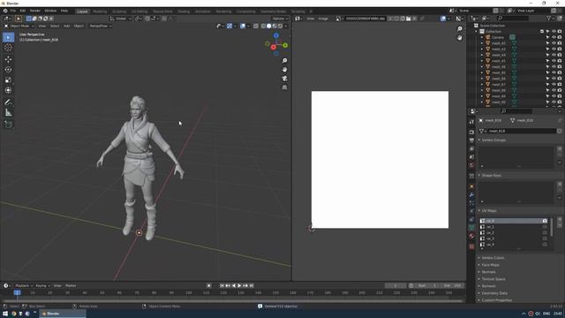
Task: Collapse the Shape Keys panel
Action: click(491, 175)
